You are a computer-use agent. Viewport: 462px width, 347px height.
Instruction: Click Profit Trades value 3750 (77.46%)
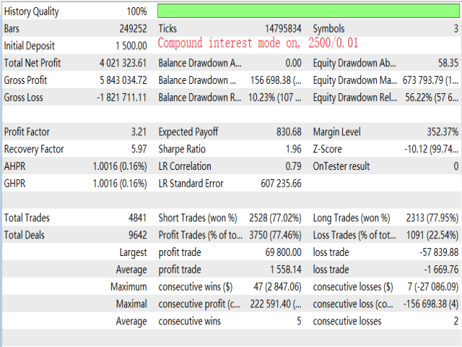[275, 235]
